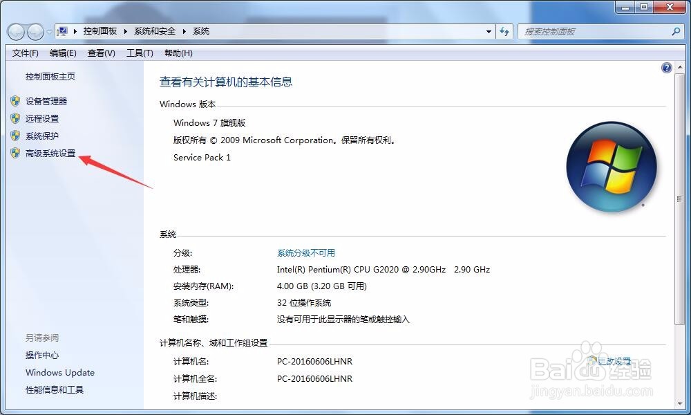Expand the arrow after 系统和安全 breadcrumb
The width and height of the screenshot is (691, 415).
(184, 31)
